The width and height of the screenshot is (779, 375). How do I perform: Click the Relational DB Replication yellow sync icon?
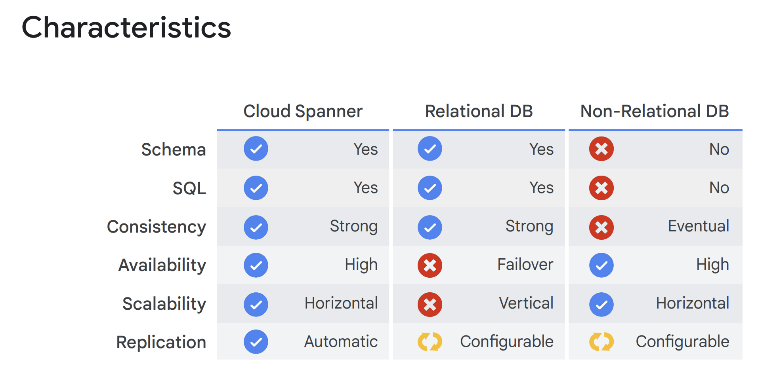430,342
